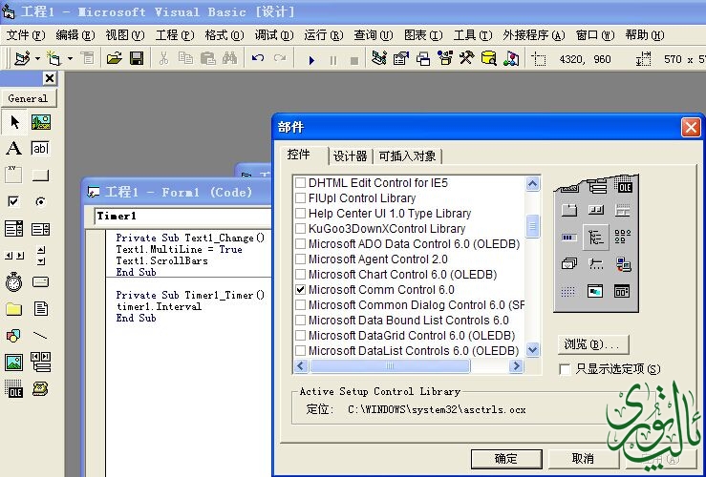Select the CheckBox tool in toolbox
Image resolution: width=706 pixels, height=477 pixels.
[14, 201]
